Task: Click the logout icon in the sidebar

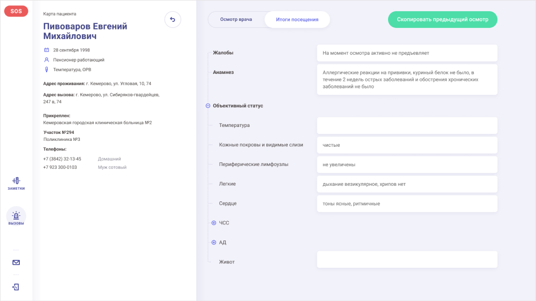Action: pyautogui.click(x=16, y=287)
